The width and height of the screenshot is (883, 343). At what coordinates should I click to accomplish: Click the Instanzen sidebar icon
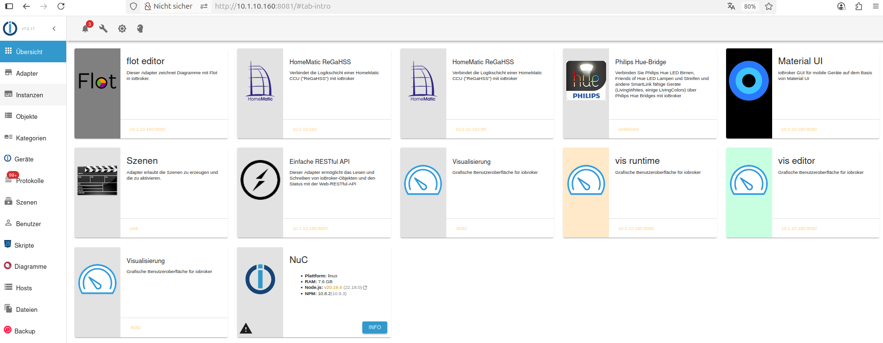[x=8, y=94]
